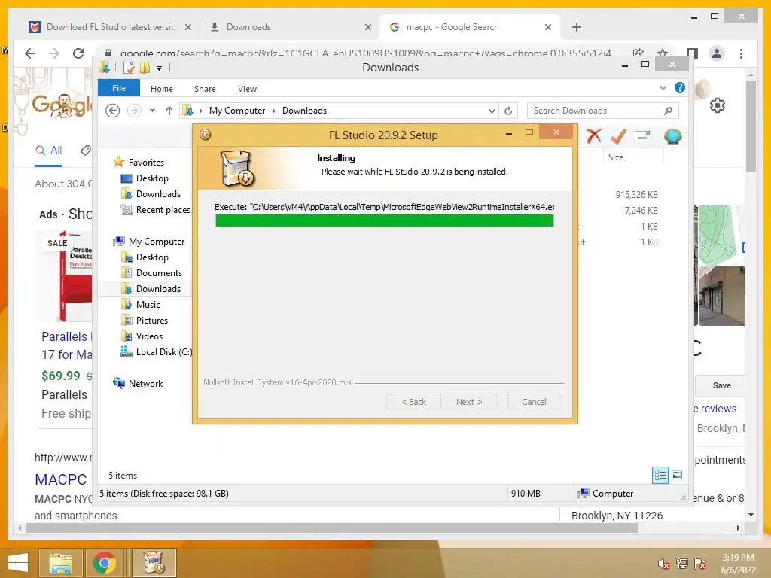Click Chrome vertical scrollbar

pos(751,126)
